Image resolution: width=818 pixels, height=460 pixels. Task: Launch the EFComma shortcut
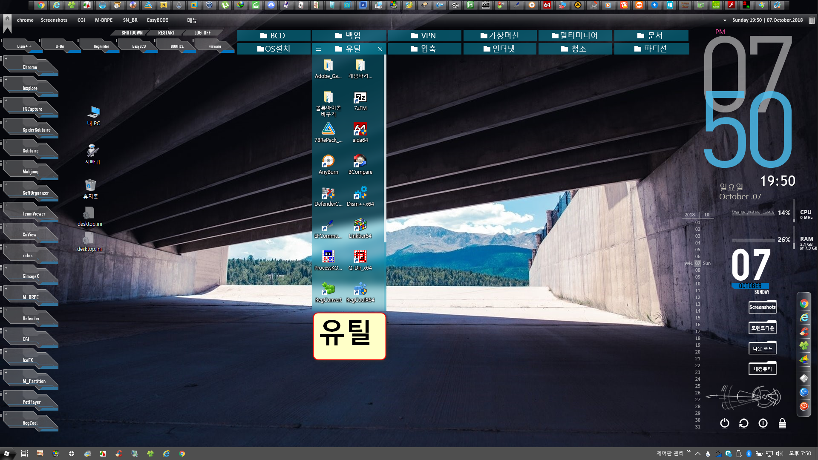[x=328, y=229]
